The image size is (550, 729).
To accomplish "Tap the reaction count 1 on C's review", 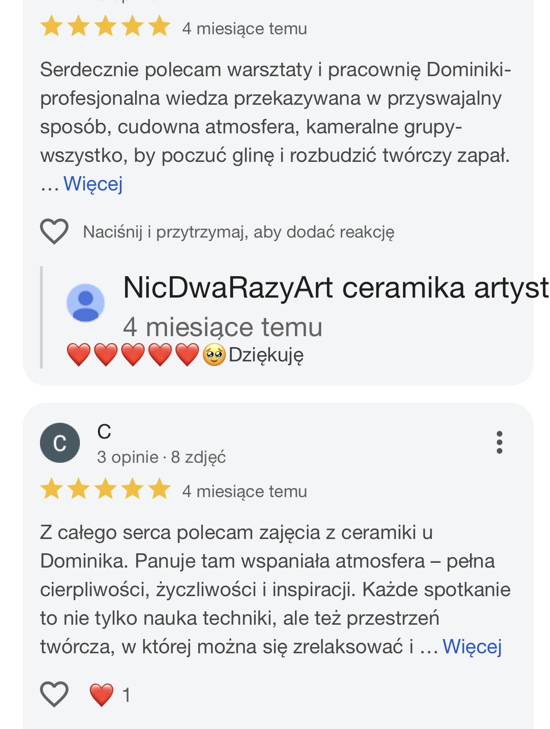I will (x=126, y=695).
